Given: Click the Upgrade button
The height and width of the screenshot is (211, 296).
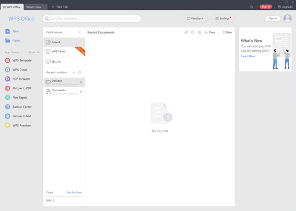Looking at the screenshot, I should pos(285,7).
